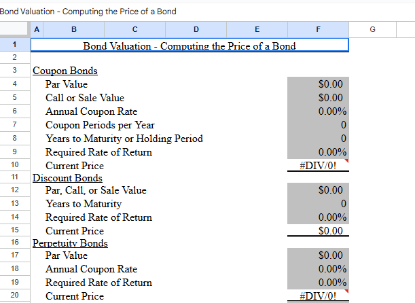Select row 1 header
This screenshot has height=303, width=415.
(14, 45)
